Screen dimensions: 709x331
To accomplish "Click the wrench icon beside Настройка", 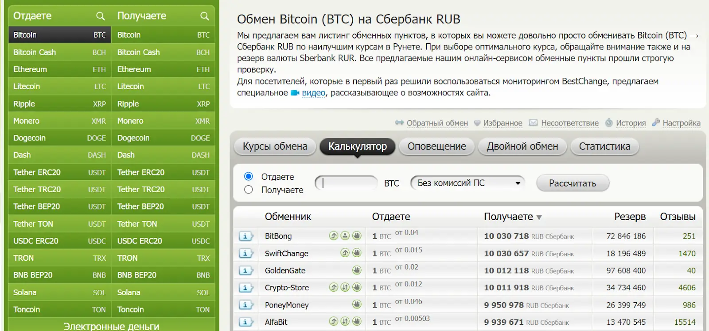I will point(656,122).
